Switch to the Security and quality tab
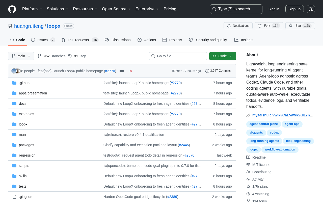This screenshot has width=323, height=202. tap(208, 40)
